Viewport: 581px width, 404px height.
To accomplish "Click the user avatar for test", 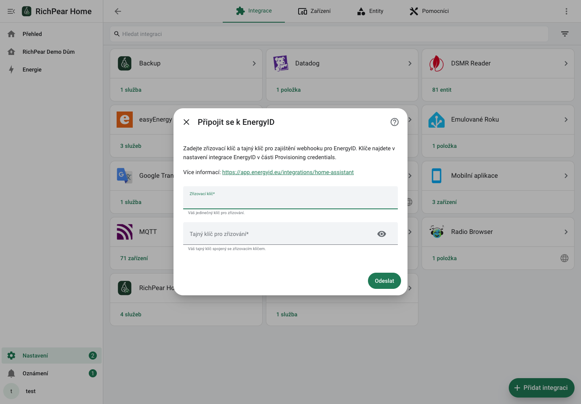I will pos(11,391).
